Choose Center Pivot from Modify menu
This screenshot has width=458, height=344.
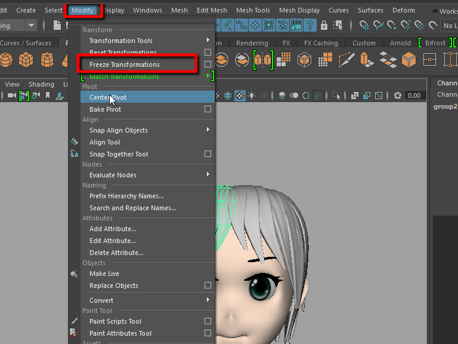pos(108,97)
